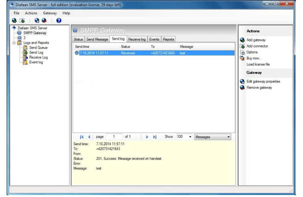Viewport: 303px width, 197px height.
Task: Click +420731421643 in the log row
Action: point(163,53)
